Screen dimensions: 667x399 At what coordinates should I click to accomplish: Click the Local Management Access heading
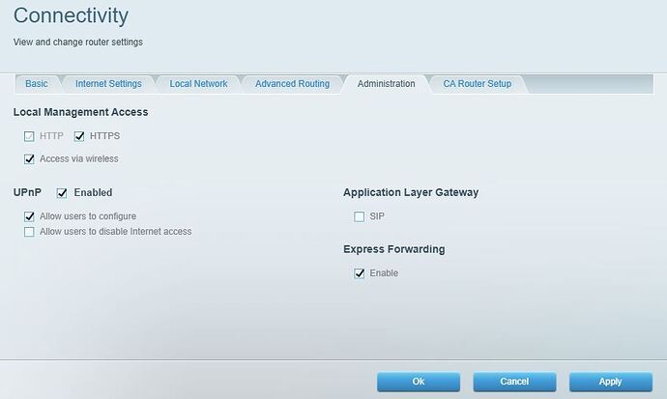[x=81, y=112]
